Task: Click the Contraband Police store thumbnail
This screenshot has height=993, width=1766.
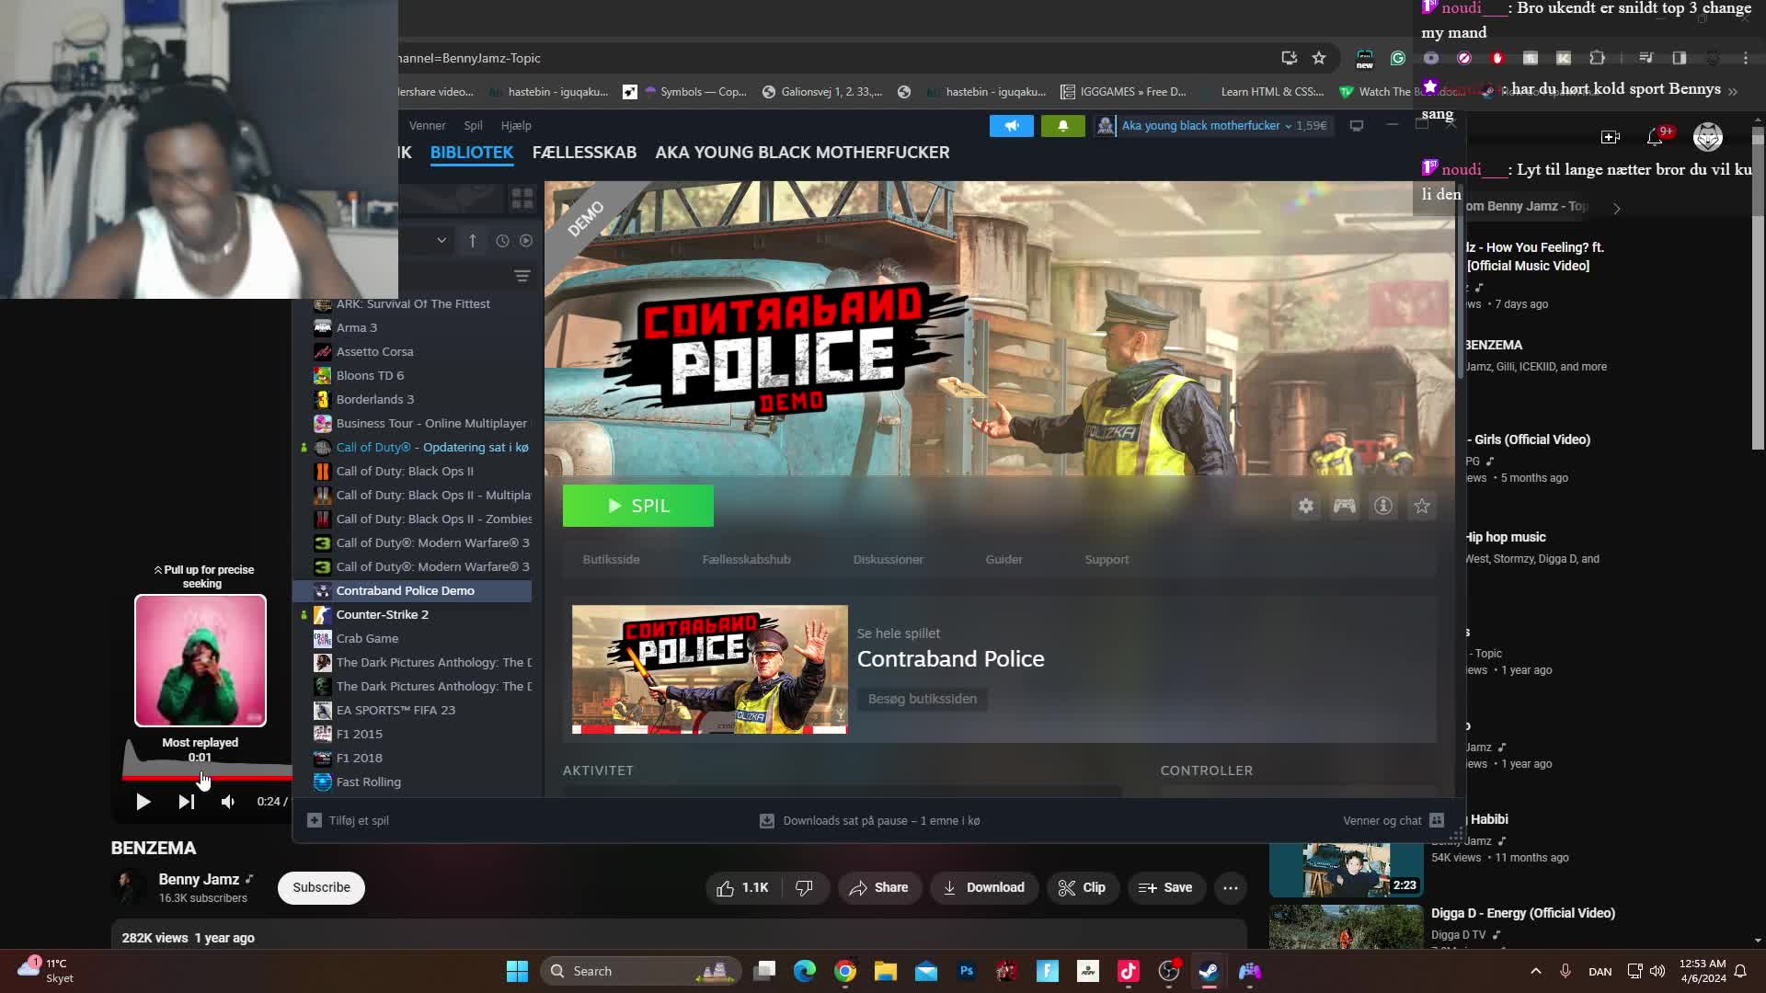Action: pos(709,669)
